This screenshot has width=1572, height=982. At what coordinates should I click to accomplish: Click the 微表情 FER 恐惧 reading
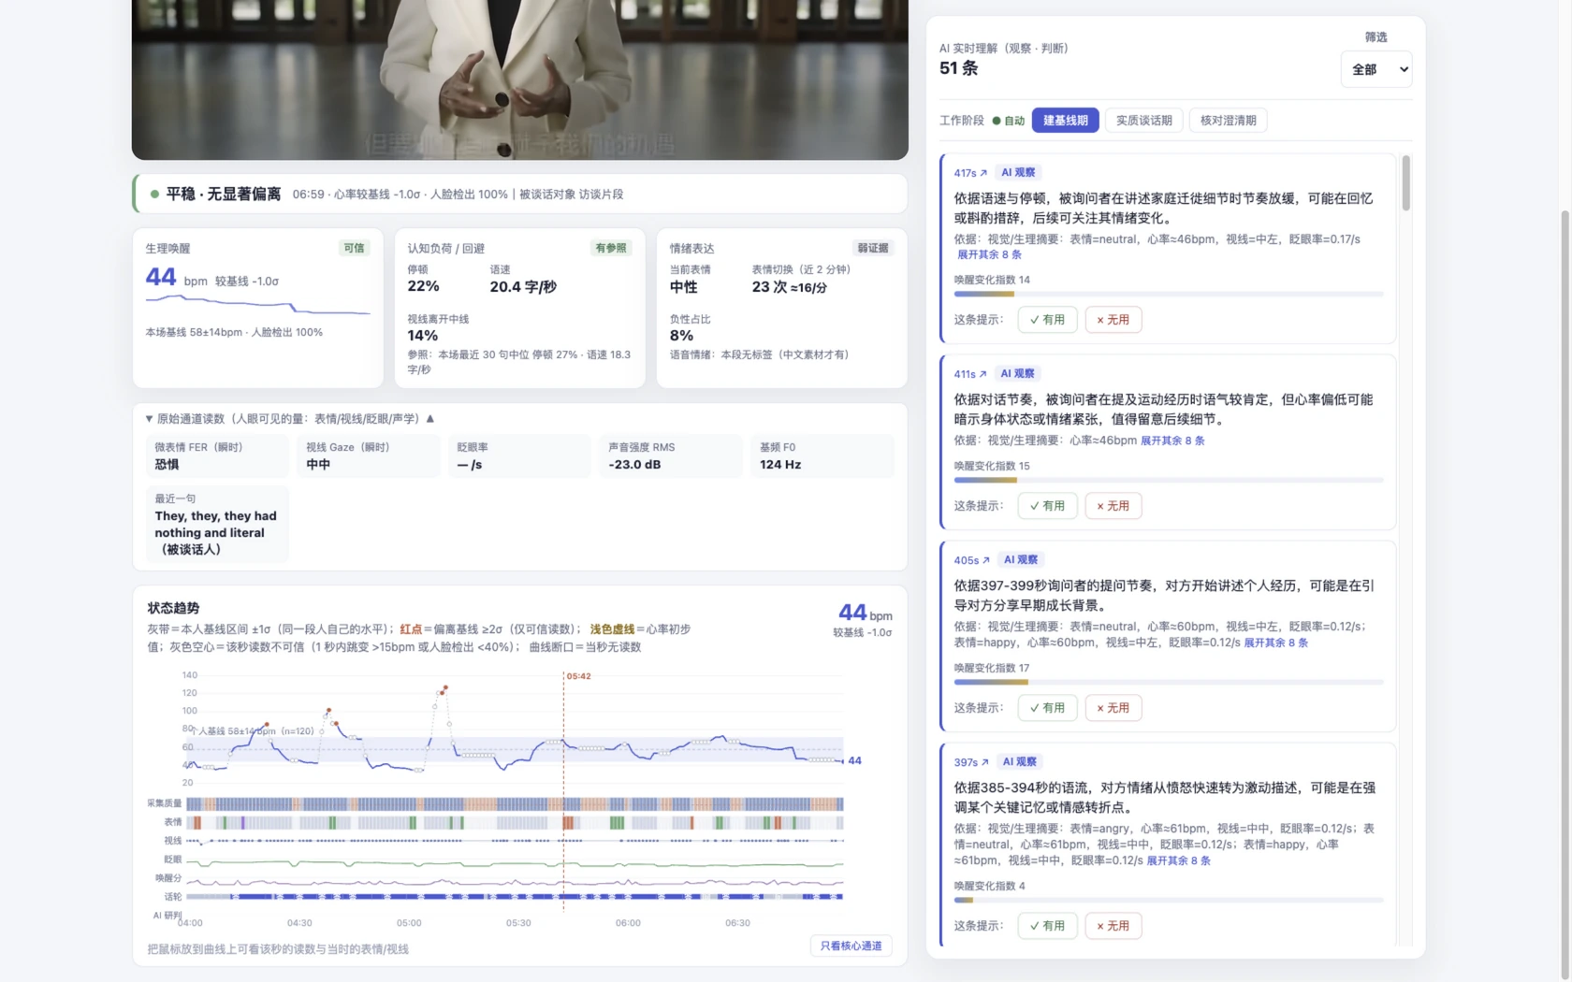[217, 456]
